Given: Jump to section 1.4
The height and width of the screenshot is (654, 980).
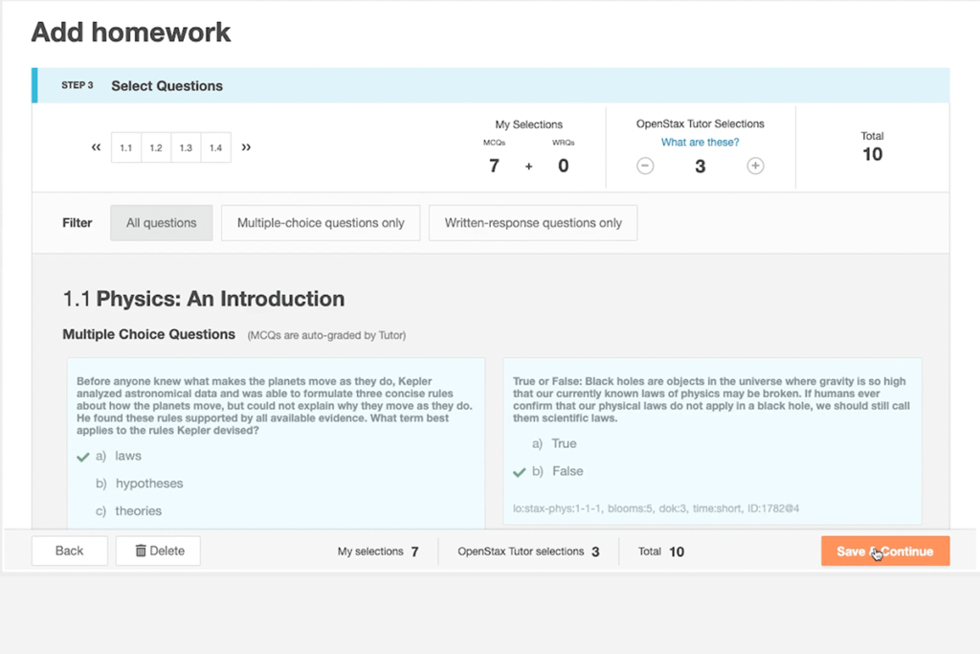Looking at the screenshot, I should [215, 148].
